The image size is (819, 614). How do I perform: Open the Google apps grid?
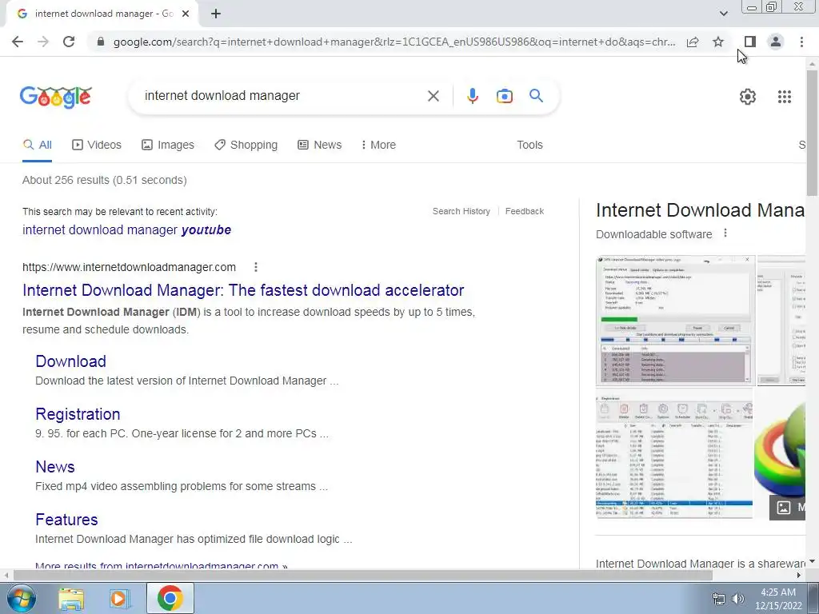click(784, 97)
